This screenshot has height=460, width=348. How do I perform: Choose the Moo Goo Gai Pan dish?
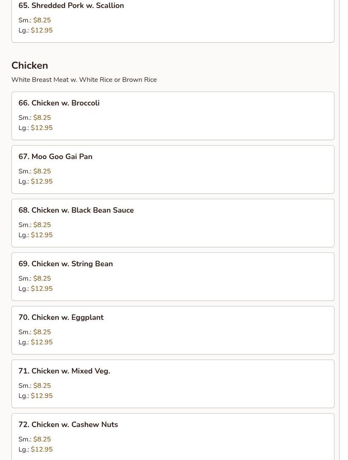[x=173, y=170]
